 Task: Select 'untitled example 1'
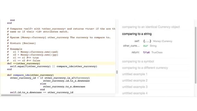tap(135, 74)
